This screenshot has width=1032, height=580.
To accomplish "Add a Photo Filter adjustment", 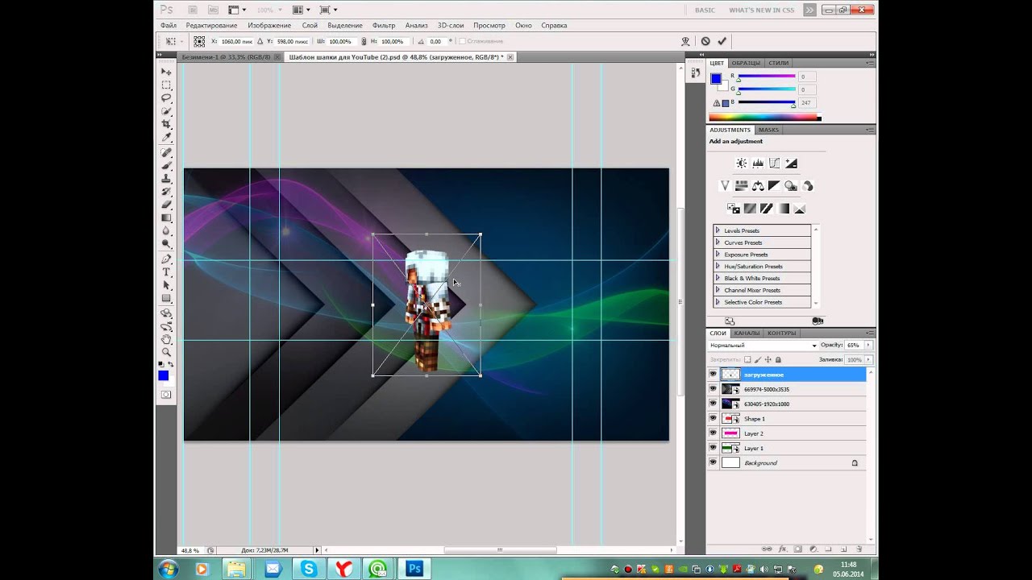I will pyautogui.click(x=791, y=186).
